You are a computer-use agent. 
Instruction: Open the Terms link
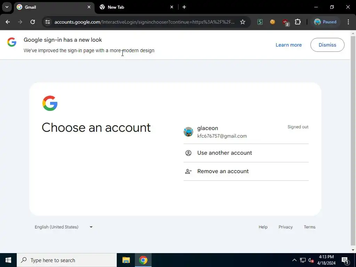click(310, 227)
